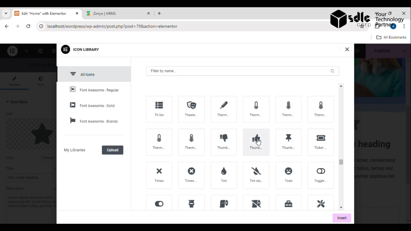Viewport: 411px width, 231px height.
Task: Open the View Default dropdown
Action: tap(48, 158)
